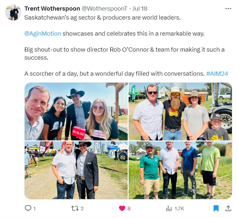This screenshot has width=238, height=218.
Task: Click the share upload icon
Action: (228, 208)
